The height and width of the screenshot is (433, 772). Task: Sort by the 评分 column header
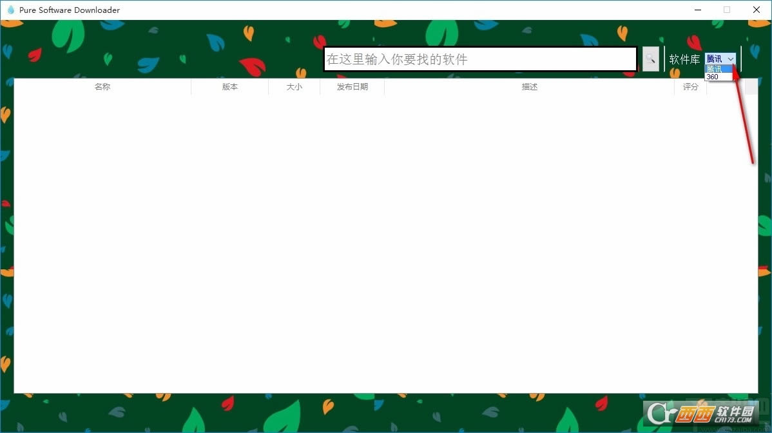coord(690,86)
